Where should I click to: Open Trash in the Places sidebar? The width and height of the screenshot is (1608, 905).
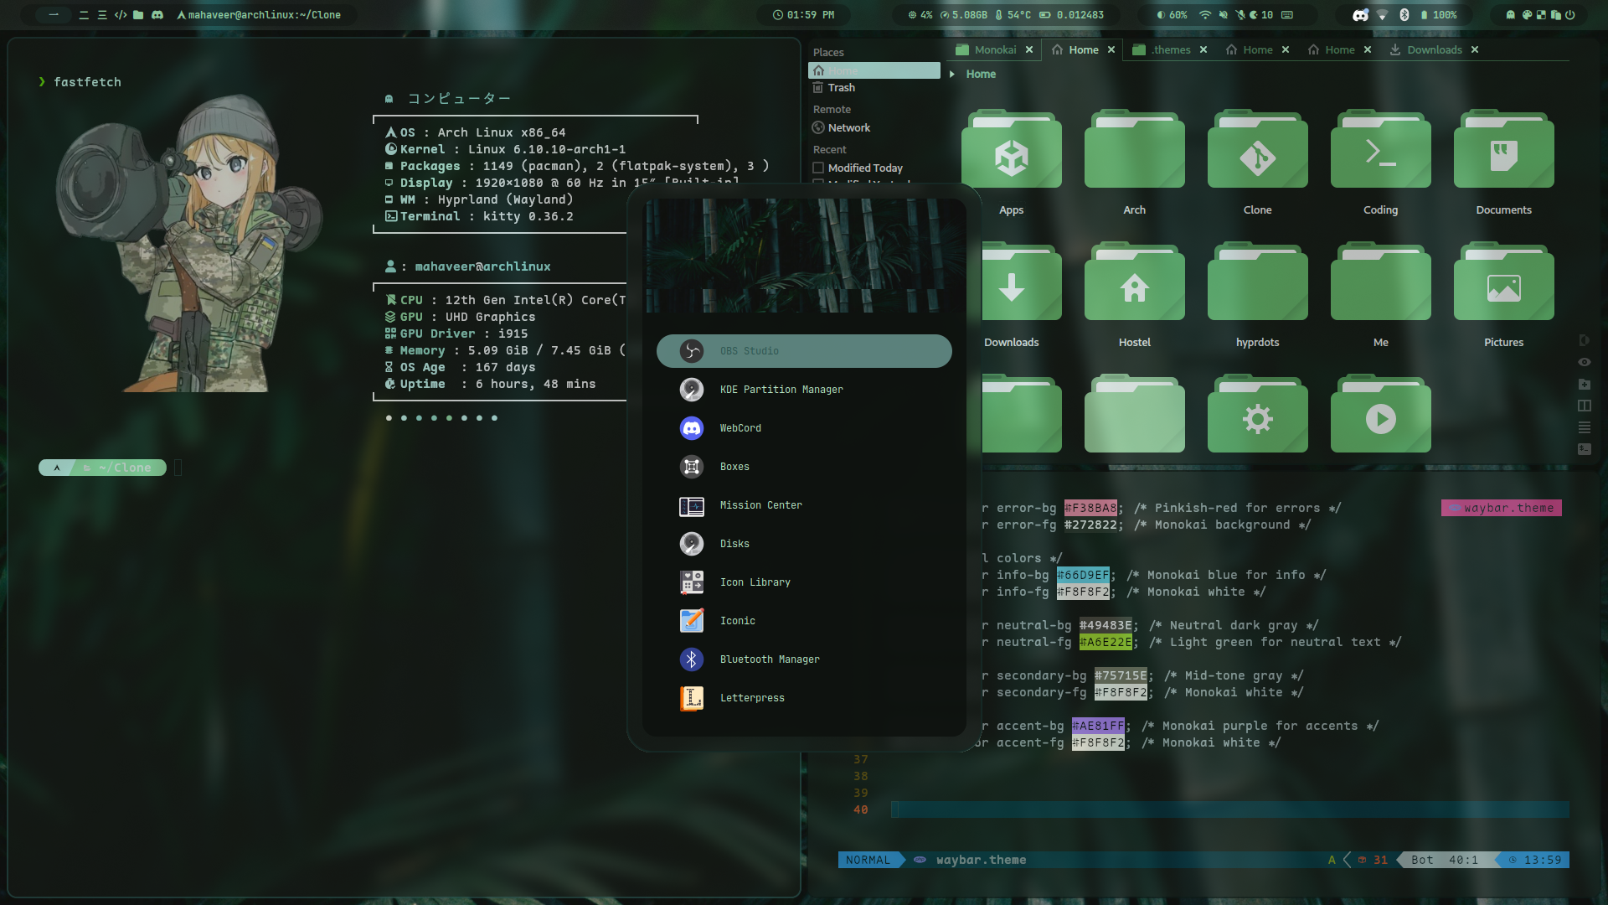click(841, 87)
